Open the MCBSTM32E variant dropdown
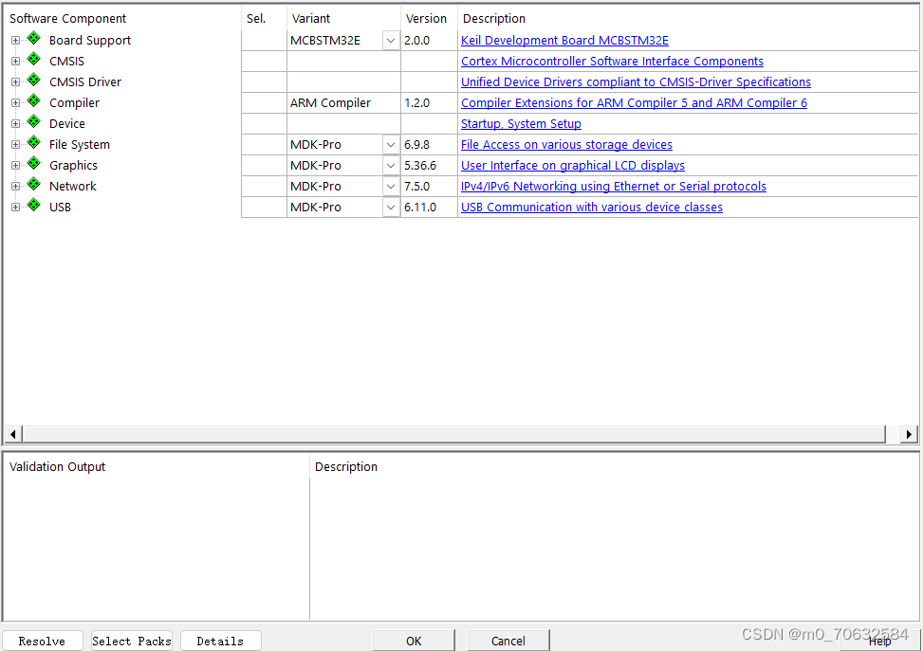The height and width of the screenshot is (651, 923). (390, 40)
